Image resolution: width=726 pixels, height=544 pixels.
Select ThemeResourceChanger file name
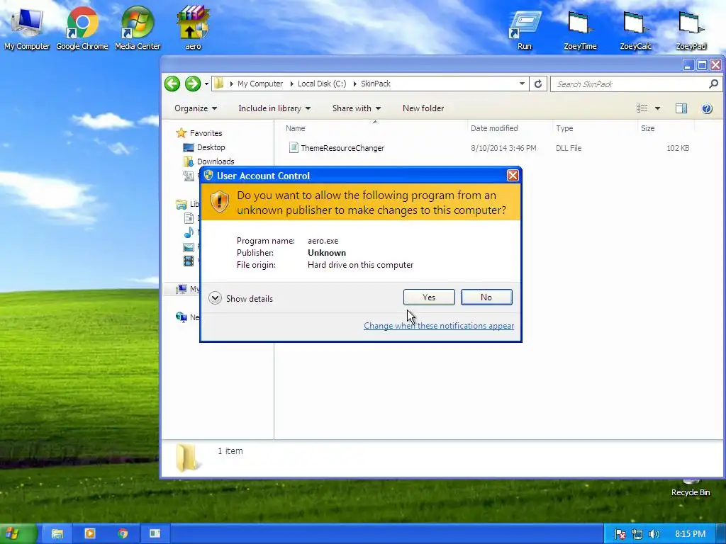point(342,148)
